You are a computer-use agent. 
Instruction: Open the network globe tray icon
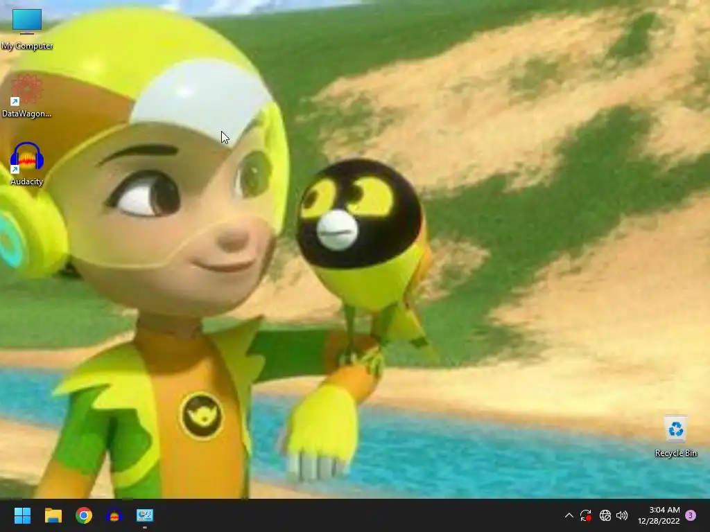(605, 515)
